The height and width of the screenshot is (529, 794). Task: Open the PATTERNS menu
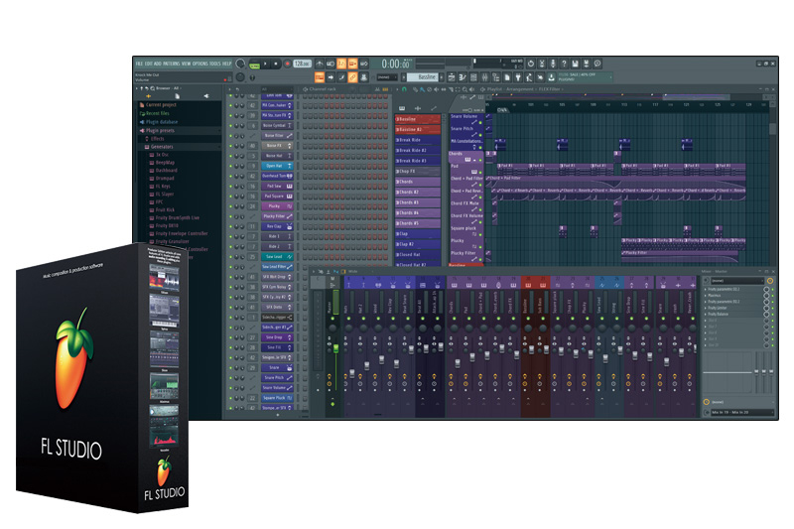171,64
